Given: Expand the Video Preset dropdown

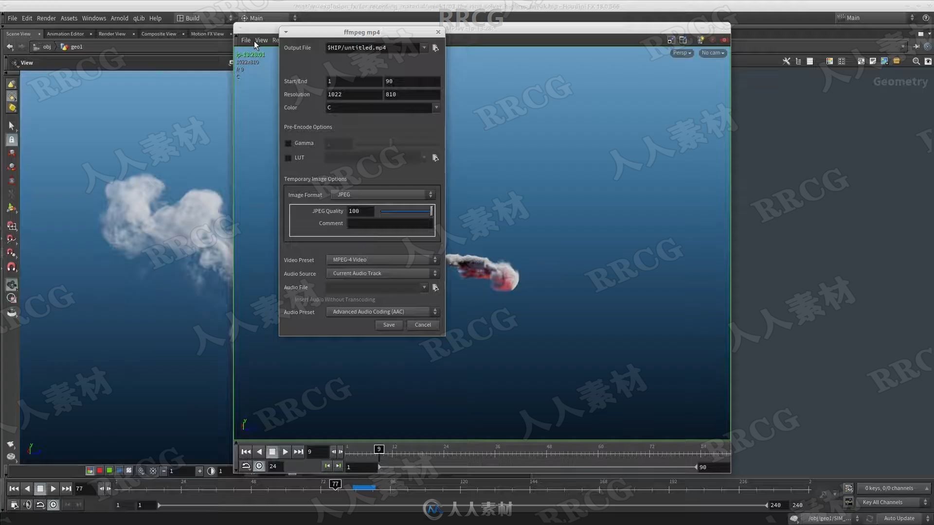Looking at the screenshot, I should (x=435, y=260).
